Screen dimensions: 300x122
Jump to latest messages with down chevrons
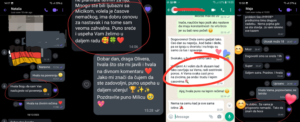coord(229,105)
